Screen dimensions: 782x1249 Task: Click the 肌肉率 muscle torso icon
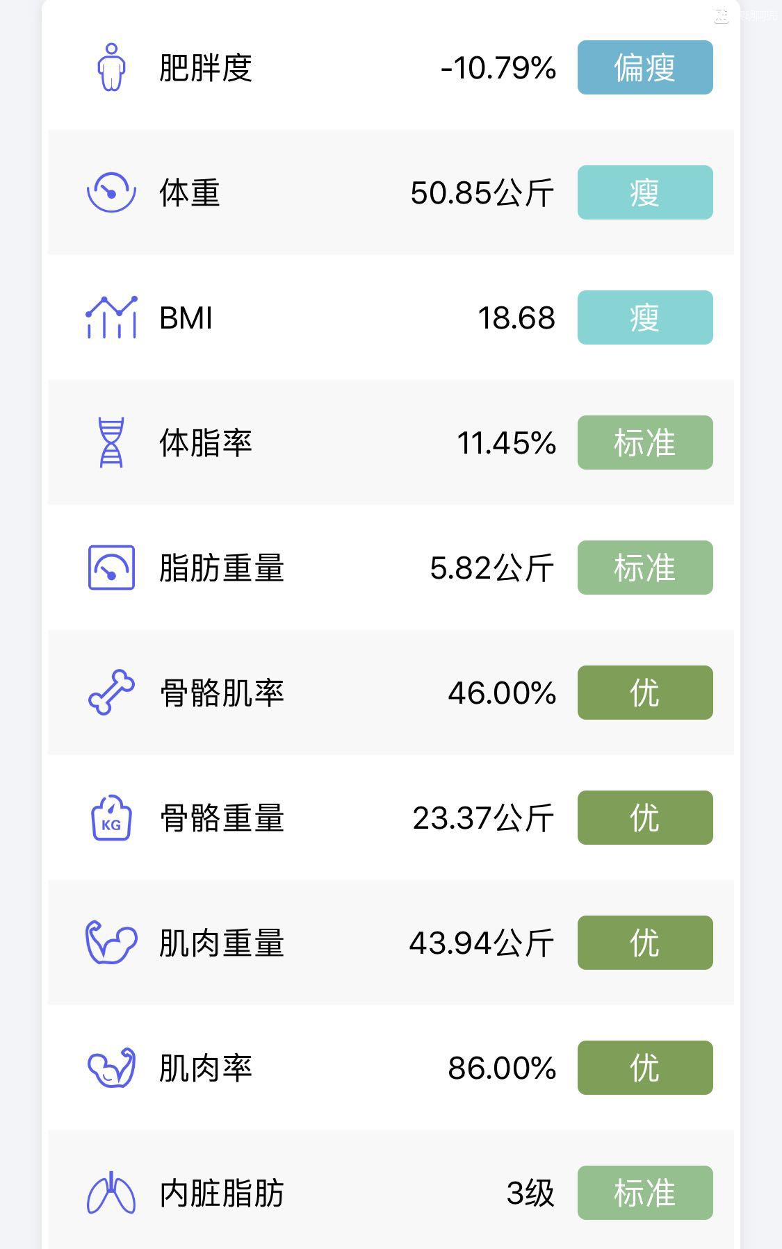[111, 1068]
